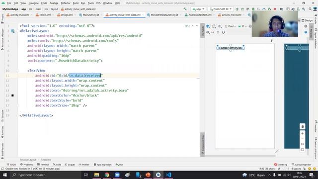Viewport: 318px width, 179px height.
Task: Select Design Surface layers icon in designer
Action: click(x=208, y=26)
